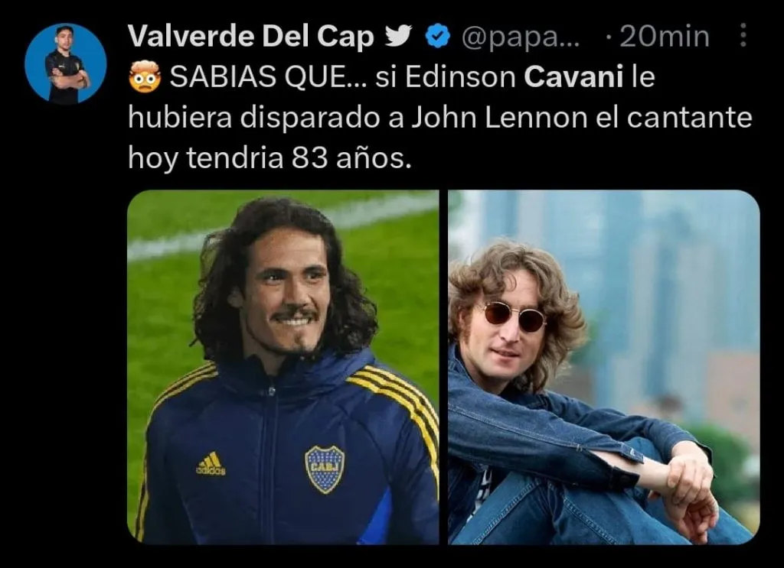This screenshot has width=784, height=568.
Task: Open the @papa... username handle
Action: tap(520, 37)
